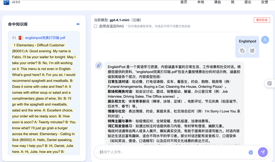The image size is (275, 162).
Task: Open the 本地 menu item
Action: coord(201,2)
